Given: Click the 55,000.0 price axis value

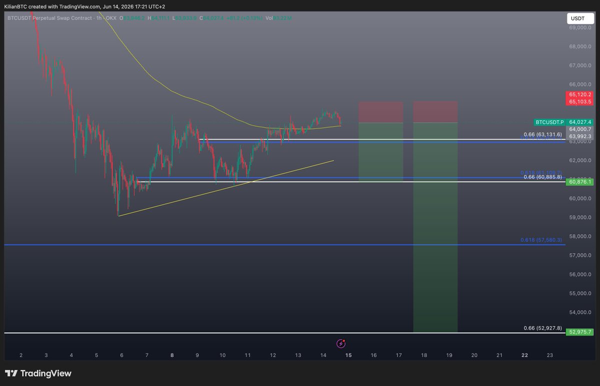Looking at the screenshot, I should tap(580, 293).
